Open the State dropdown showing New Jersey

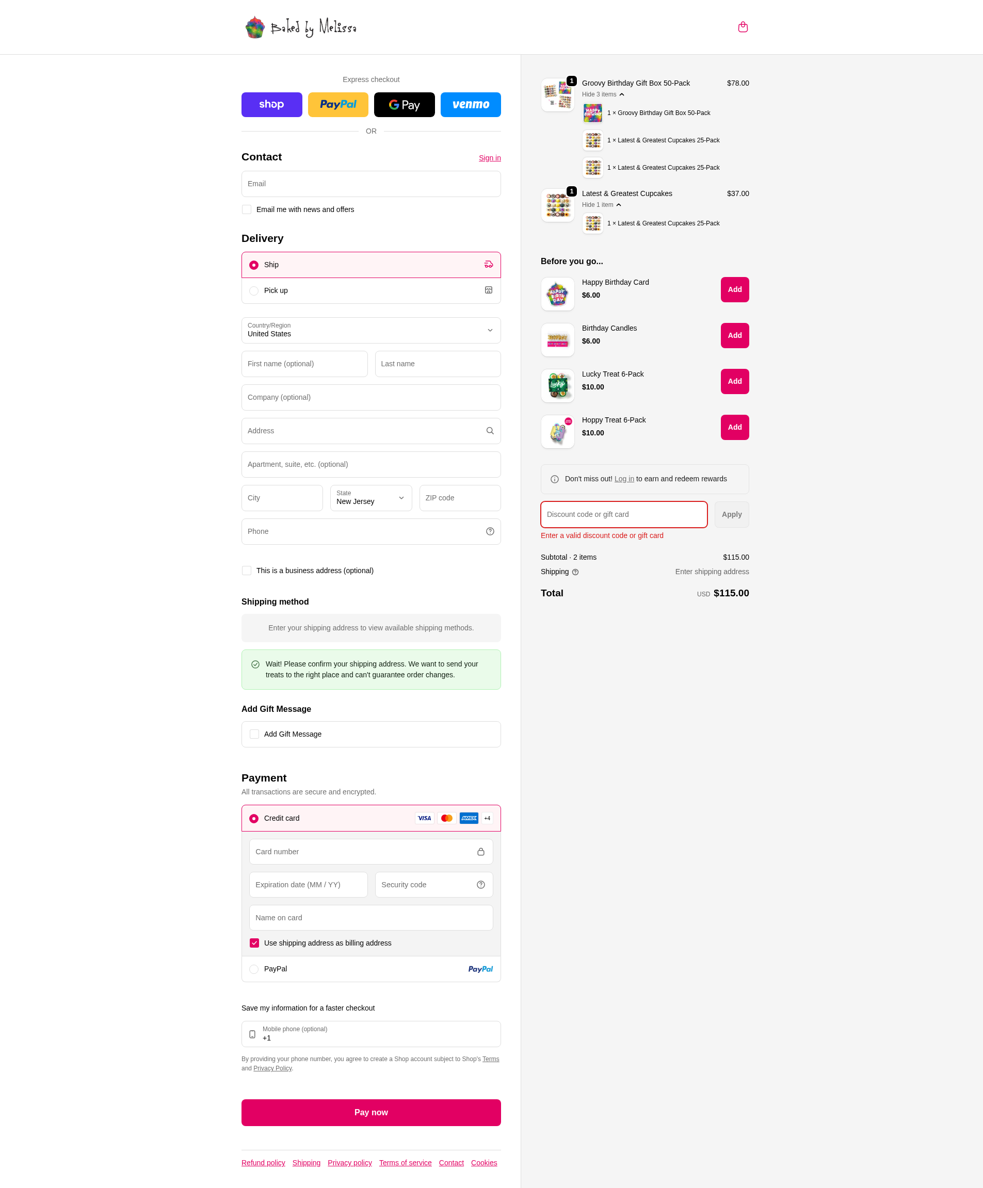(x=370, y=498)
